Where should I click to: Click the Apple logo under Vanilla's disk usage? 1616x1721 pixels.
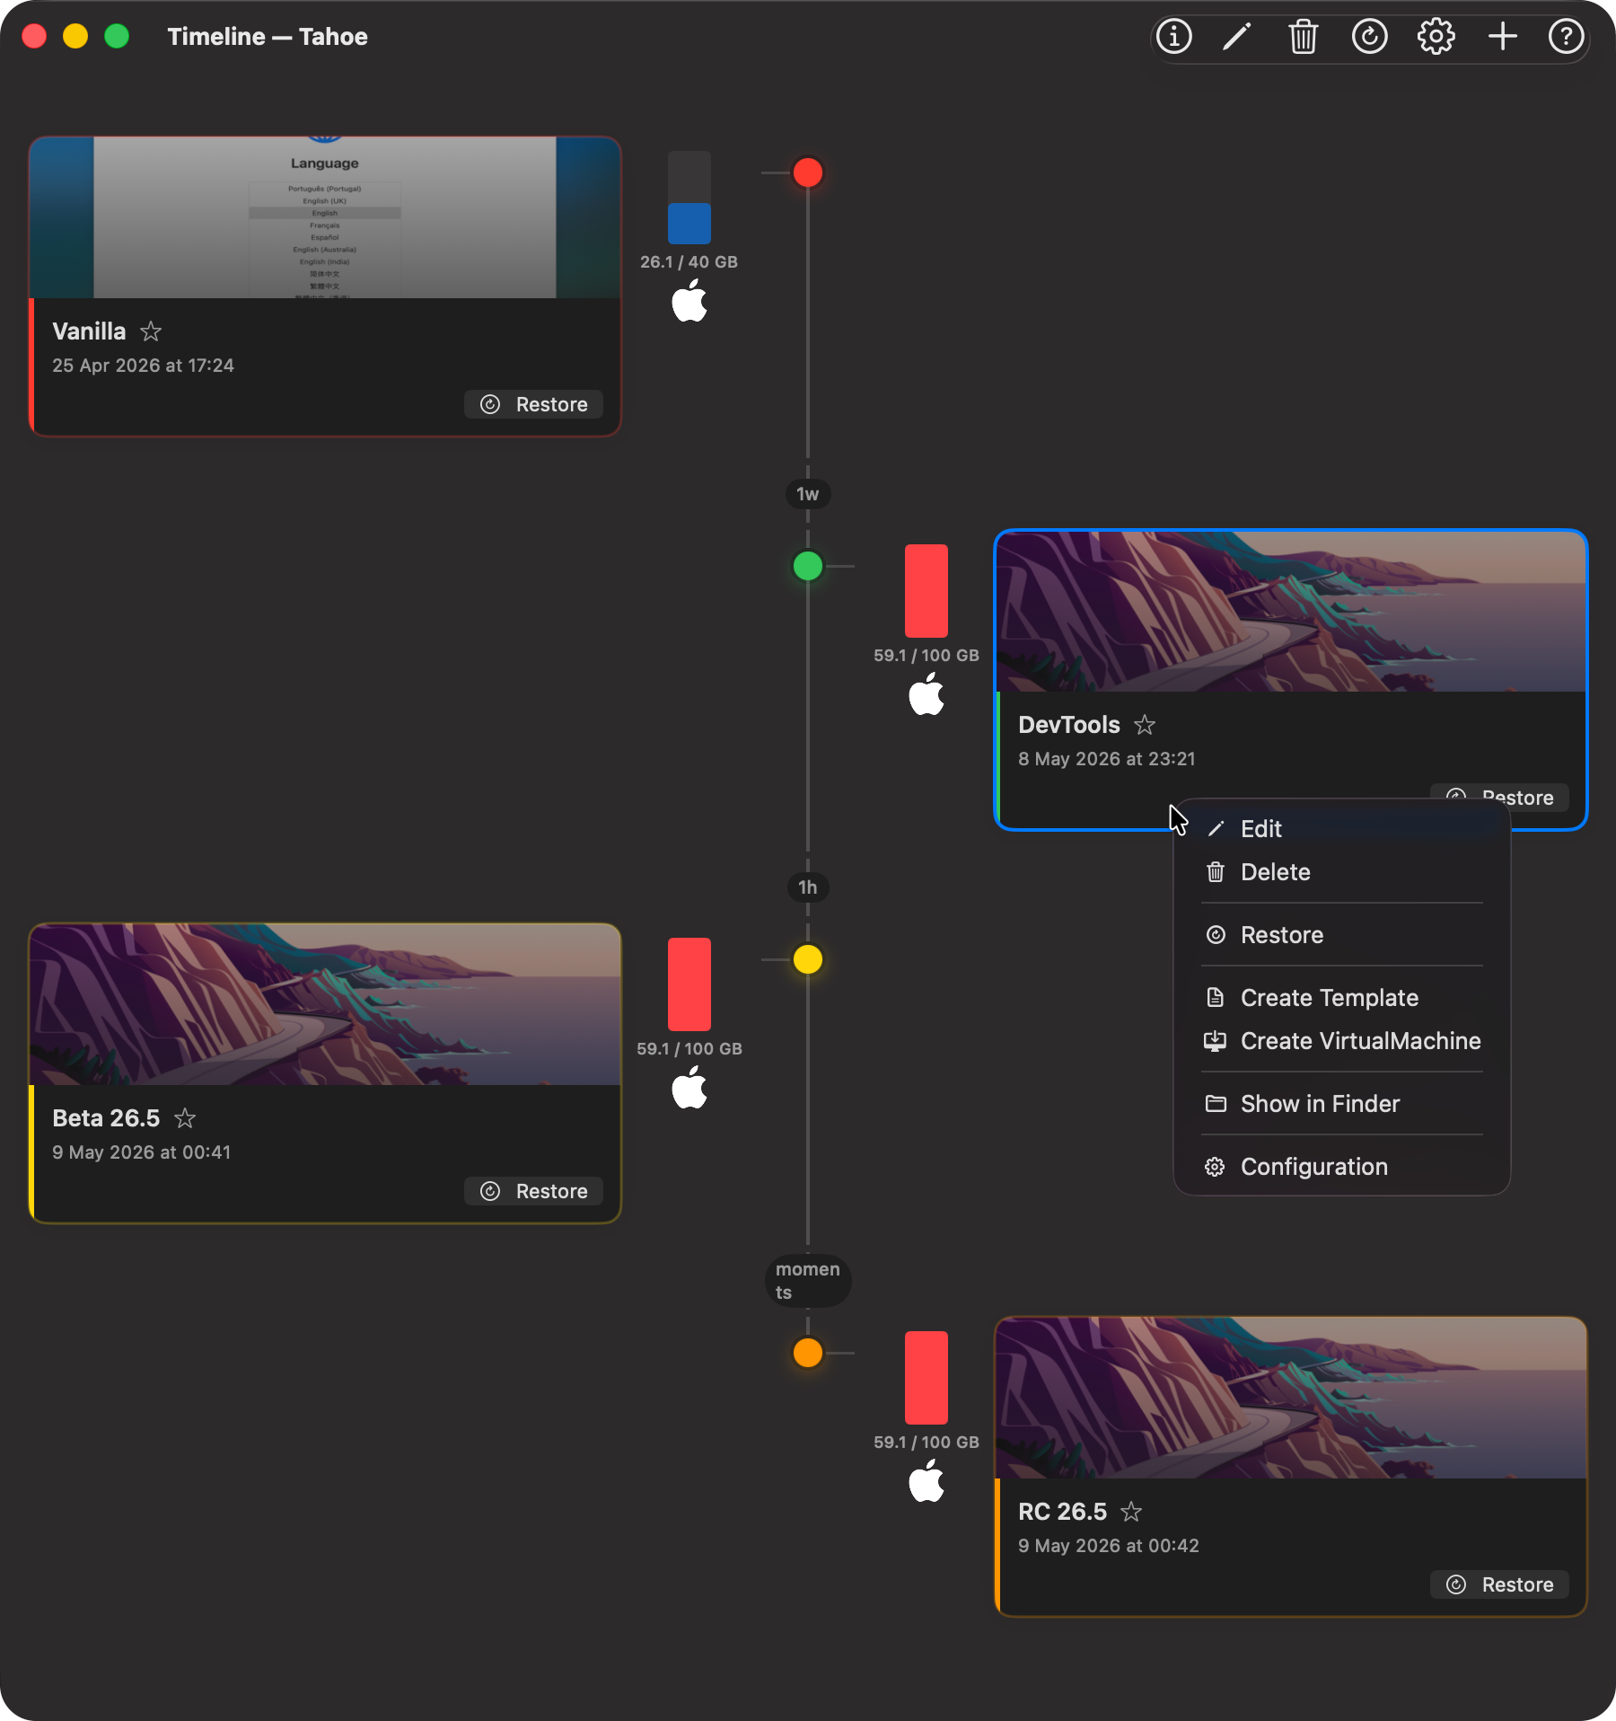[x=689, y=300]
